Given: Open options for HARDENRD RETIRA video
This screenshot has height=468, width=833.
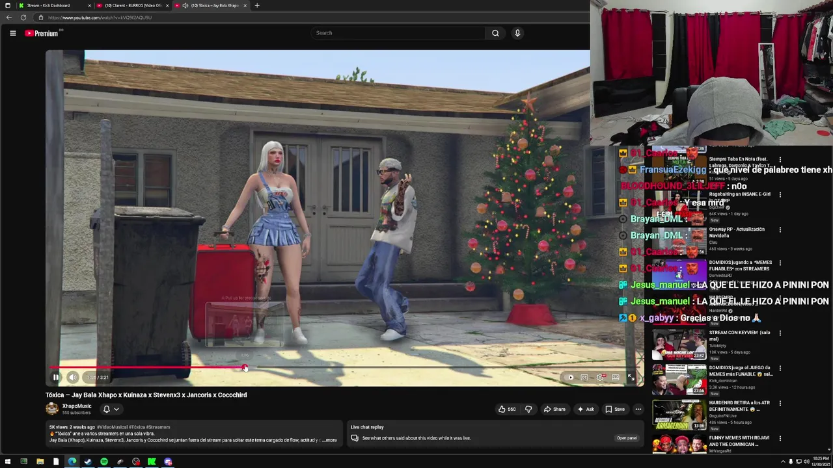Looking at the screenshot, I should tap(780, 403).
